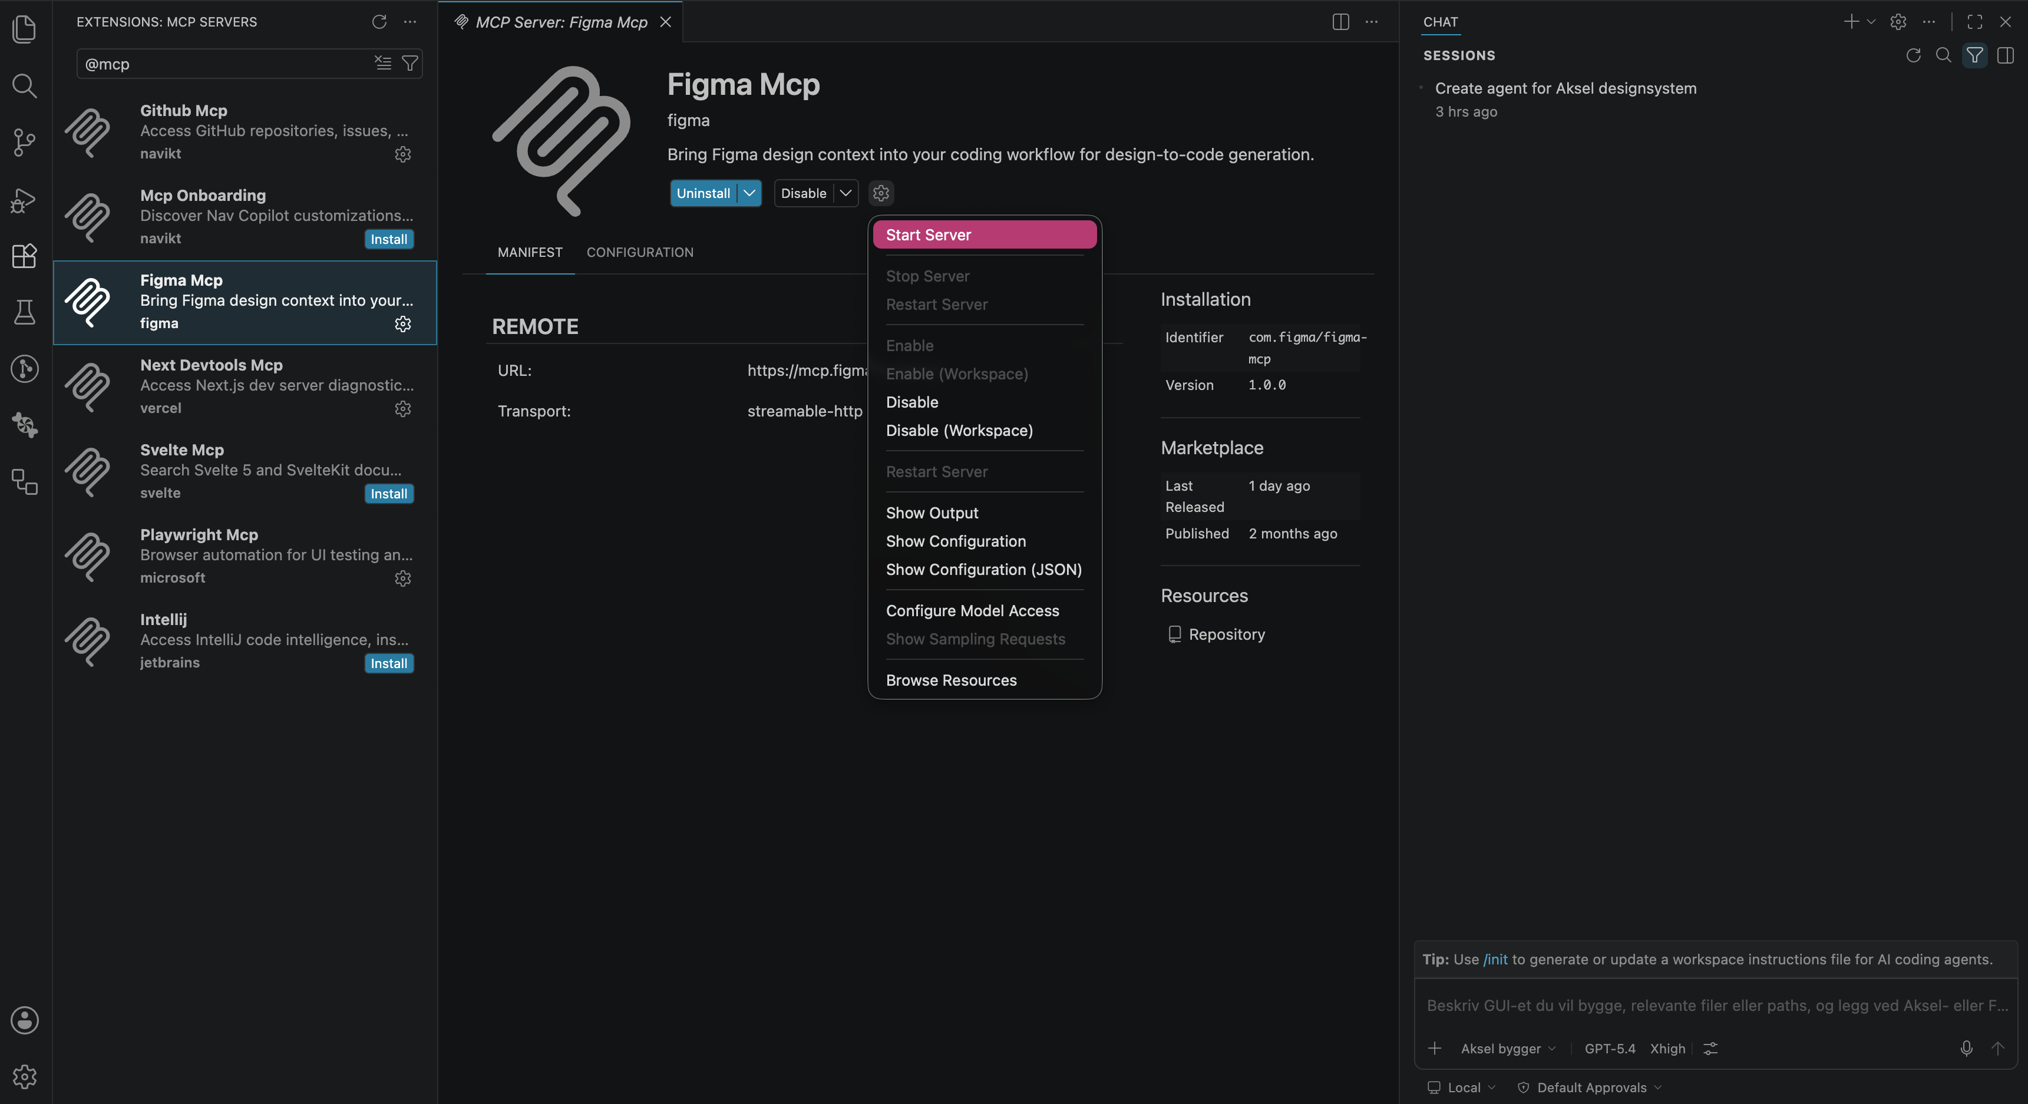Open editor more actions menu

(x=1372, y=22)
